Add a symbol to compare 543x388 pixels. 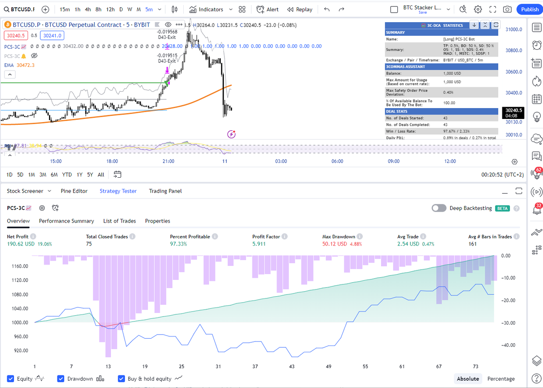click(46, 9)
